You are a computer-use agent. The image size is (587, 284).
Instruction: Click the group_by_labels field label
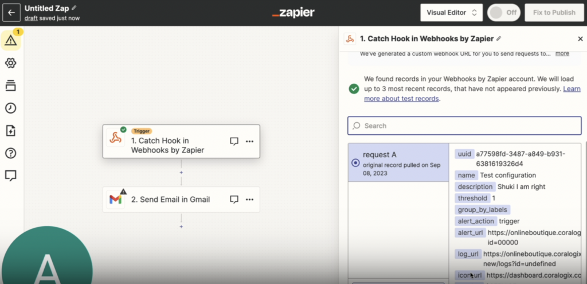coord(483,210)
